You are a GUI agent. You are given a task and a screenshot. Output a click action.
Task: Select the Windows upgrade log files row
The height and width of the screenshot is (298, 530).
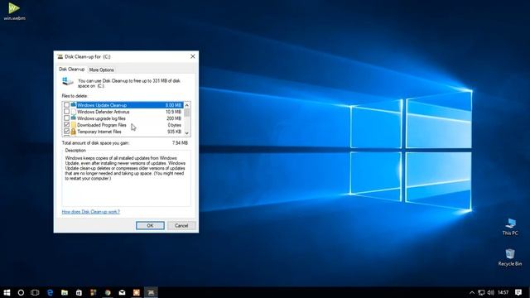(x=123, y=118)
